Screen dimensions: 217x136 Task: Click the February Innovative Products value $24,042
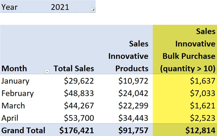pyautogui.click(x=133, y=93)
